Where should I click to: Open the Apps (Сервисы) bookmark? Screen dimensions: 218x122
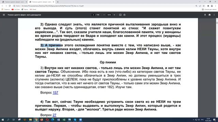[6, 9]
